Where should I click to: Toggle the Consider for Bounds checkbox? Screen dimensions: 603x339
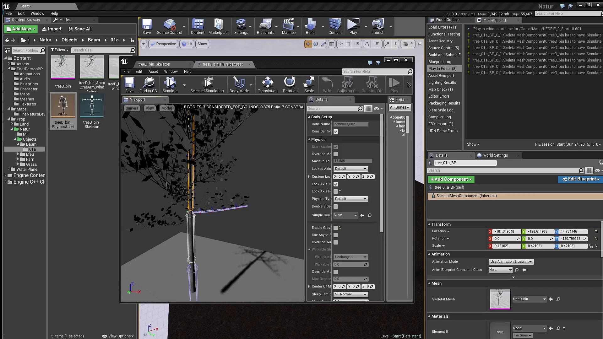(x=336, y=132)
